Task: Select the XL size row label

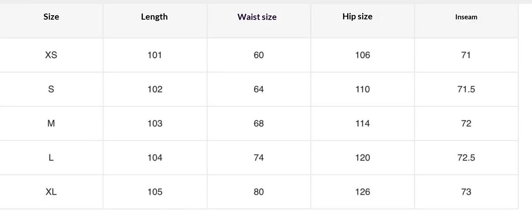Action: pyautogui.click(x=51, y=192)
